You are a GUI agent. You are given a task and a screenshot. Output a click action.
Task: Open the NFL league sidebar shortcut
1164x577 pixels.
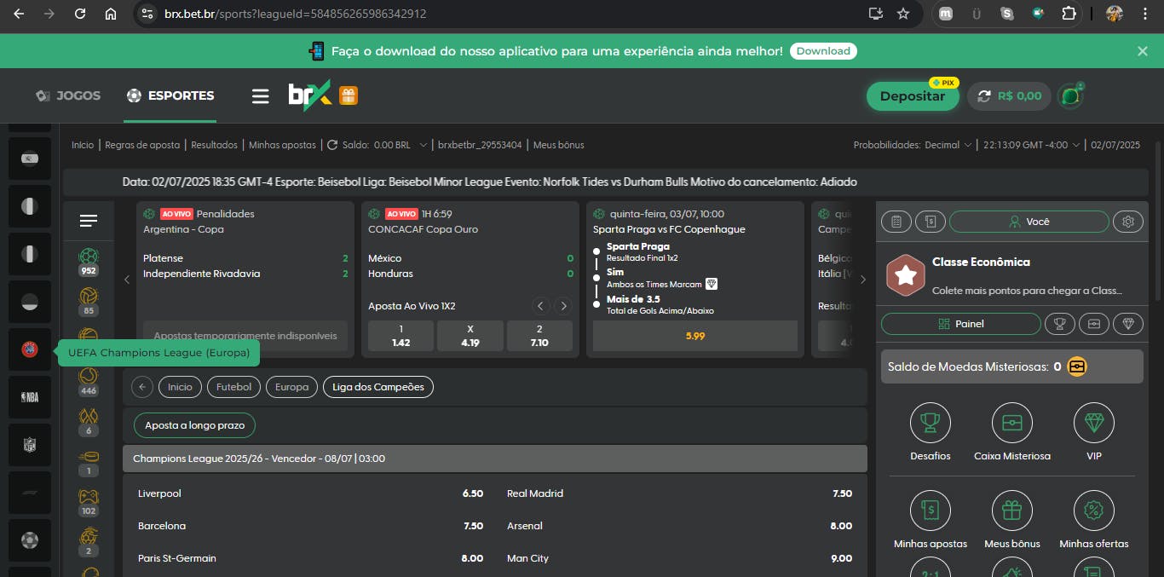(30, 445)
